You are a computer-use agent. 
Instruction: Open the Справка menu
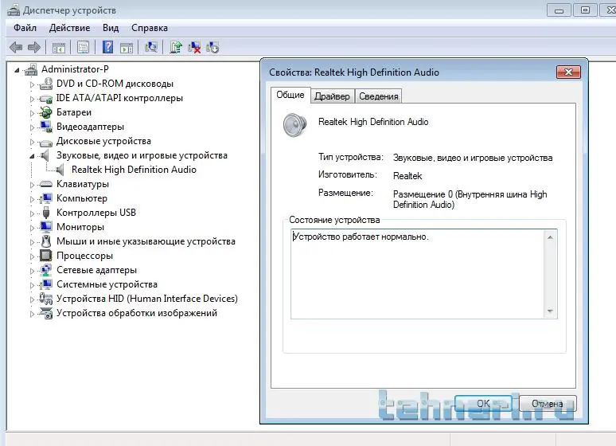[x=150, y=28]
